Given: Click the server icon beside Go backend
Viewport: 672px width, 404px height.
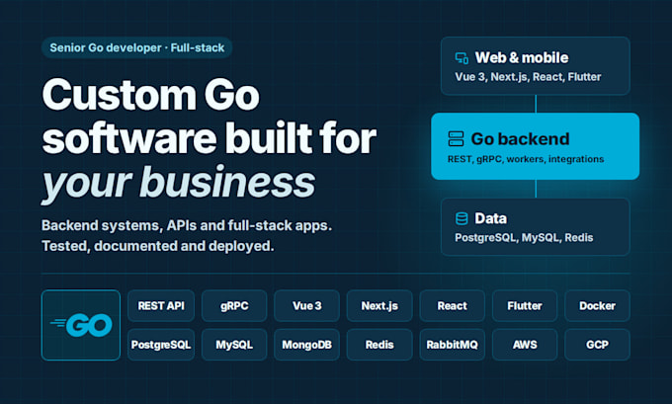Looking at the screenshot, I should coord(456,139).
